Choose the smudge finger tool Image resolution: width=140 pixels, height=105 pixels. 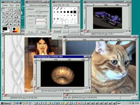coord(15,25)
